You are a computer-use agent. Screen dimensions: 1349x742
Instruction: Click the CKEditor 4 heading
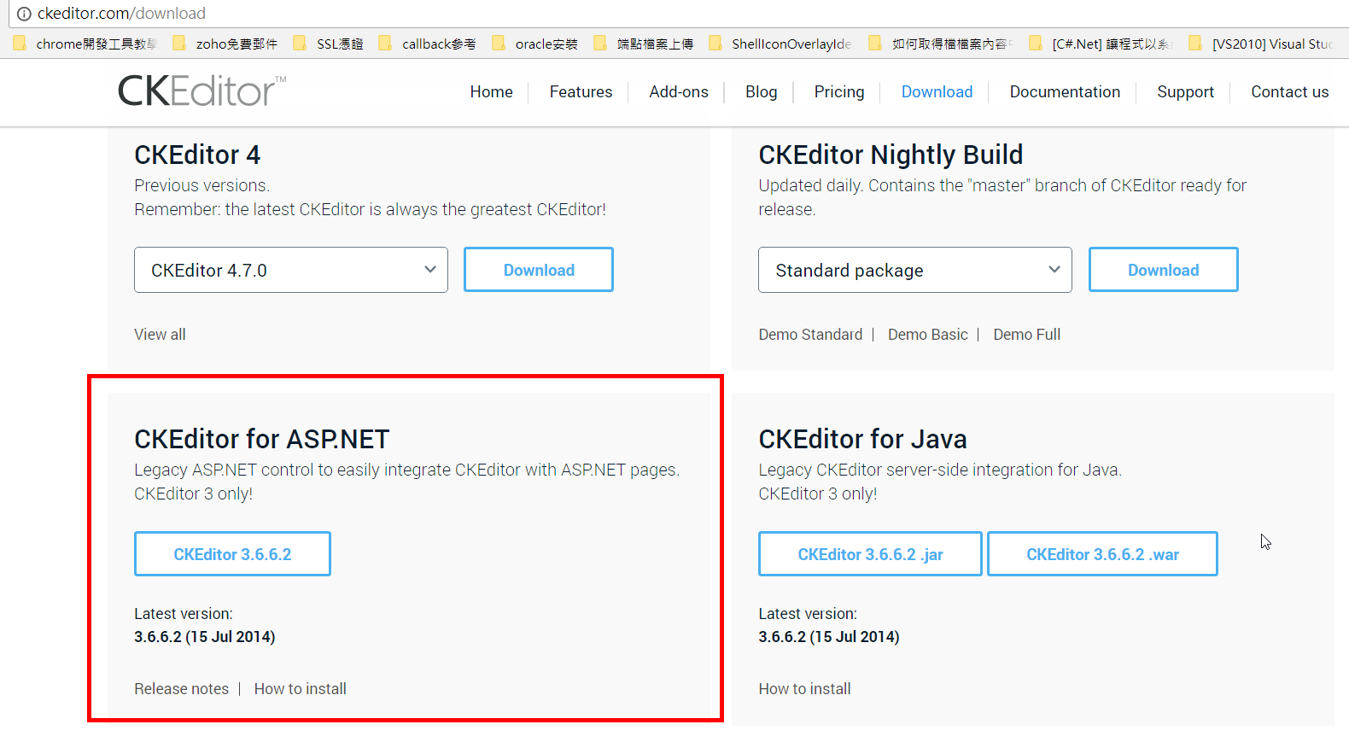197,155
